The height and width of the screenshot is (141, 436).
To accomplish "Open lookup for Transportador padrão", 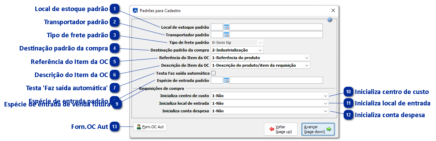I will [226, 35].
